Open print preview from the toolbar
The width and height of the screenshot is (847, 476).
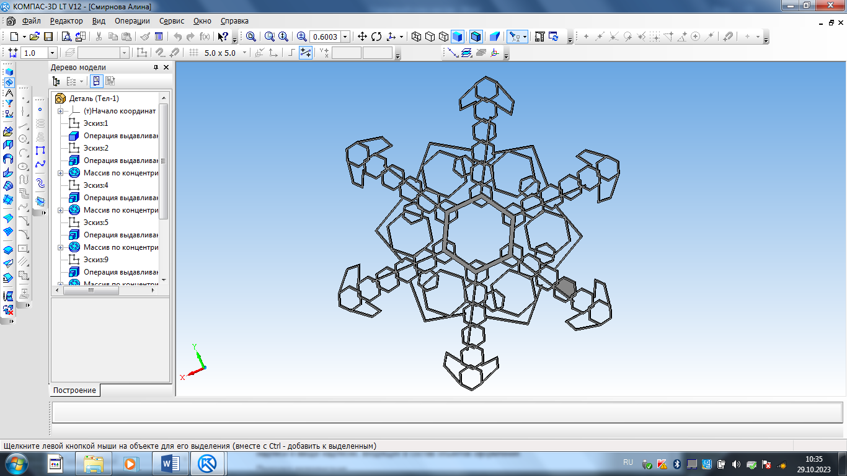(66, 37)
